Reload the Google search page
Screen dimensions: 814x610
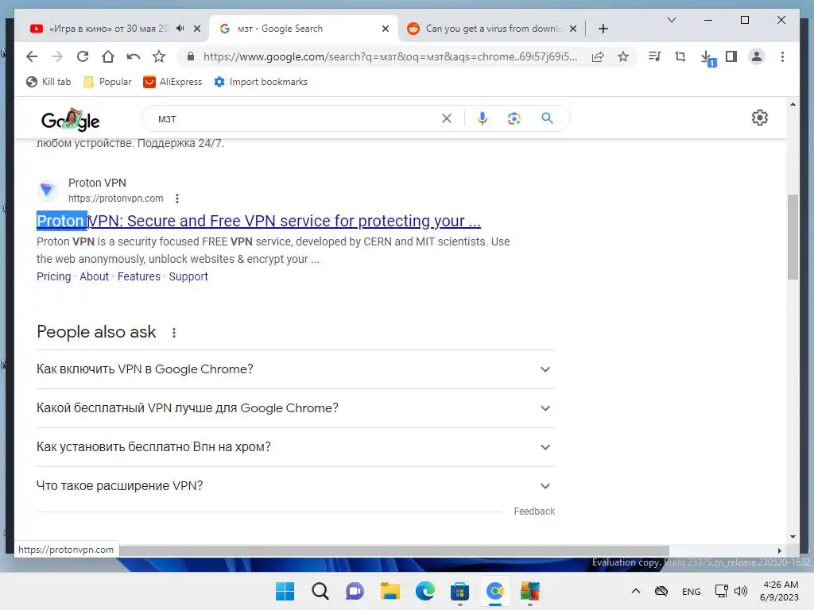coord(83,56)
